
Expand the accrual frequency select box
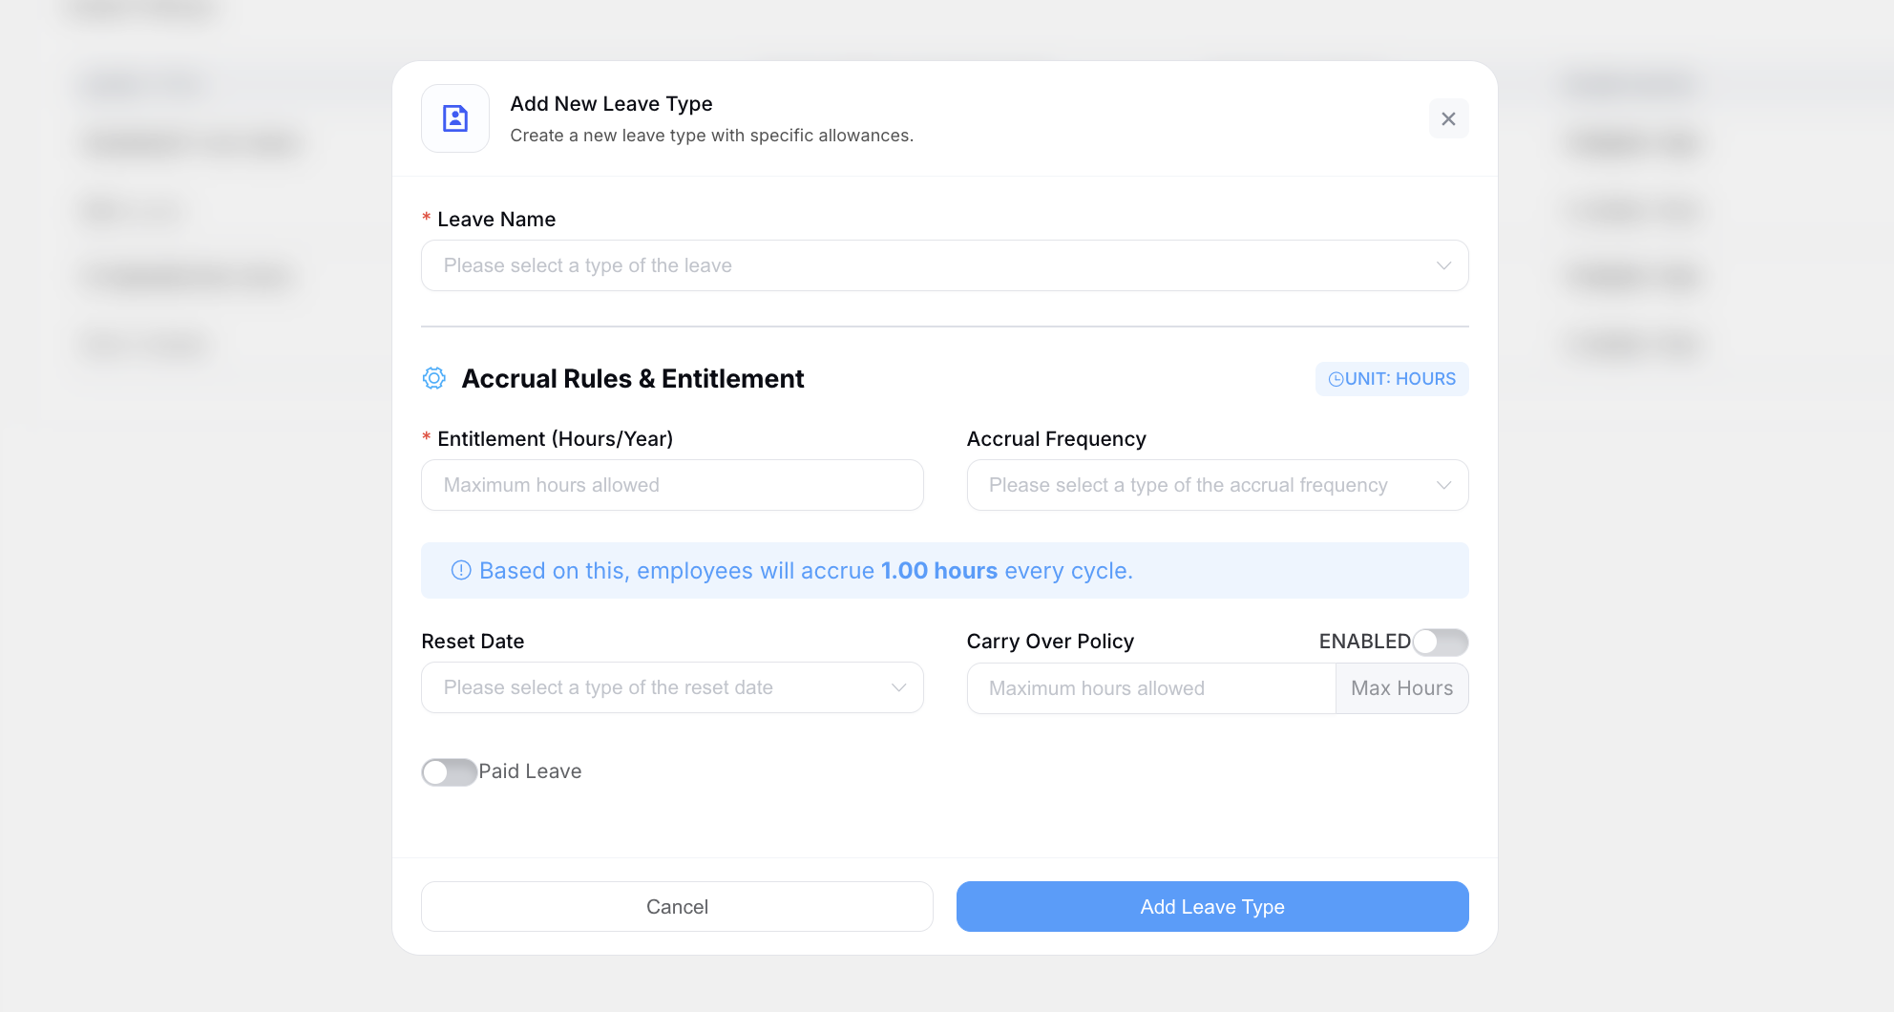tap(1203, 485)
